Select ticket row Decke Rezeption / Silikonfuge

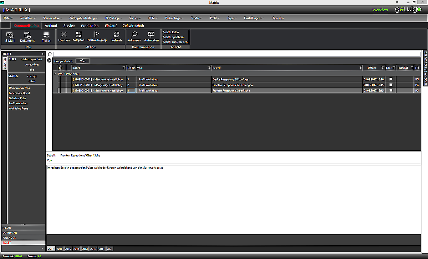(x=239, y=79)
